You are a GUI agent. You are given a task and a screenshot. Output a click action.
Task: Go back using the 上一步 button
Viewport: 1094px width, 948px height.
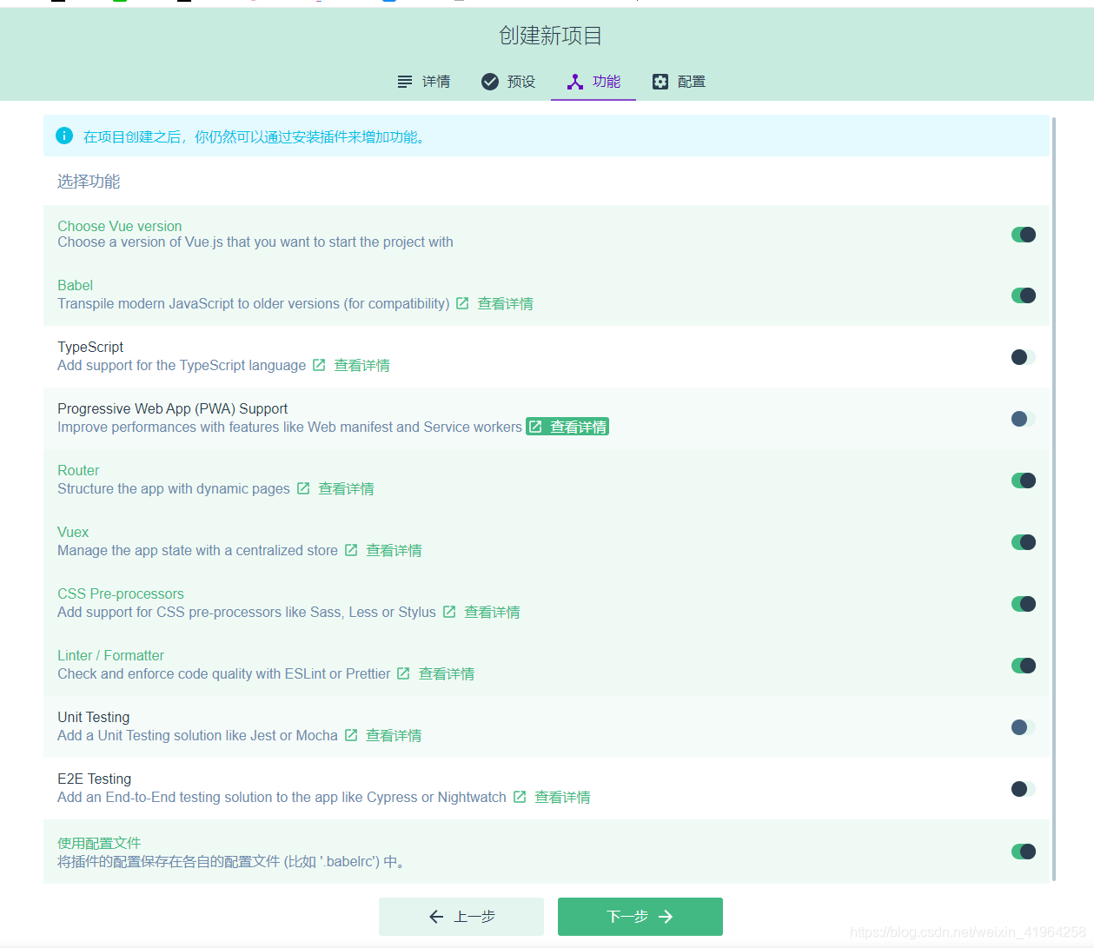pyautogui.click(x=461, y=916)
